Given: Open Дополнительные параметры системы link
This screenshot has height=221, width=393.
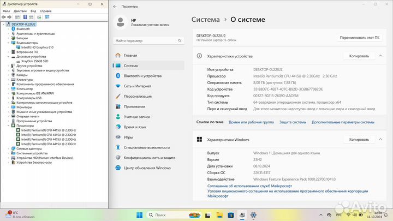Looking at the screenshot, I should [x=343, y=122].
